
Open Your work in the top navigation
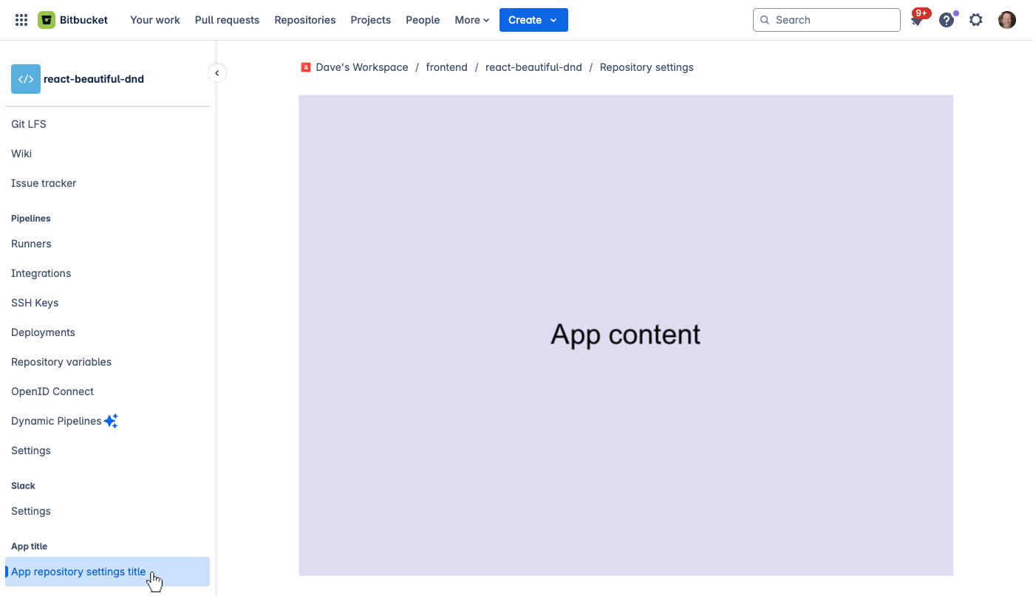click(155, 20)
